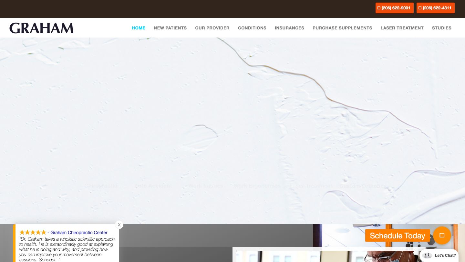The image size is (465, 262).
Task: Open Purchase Supplements page
Action: [342, 28]
